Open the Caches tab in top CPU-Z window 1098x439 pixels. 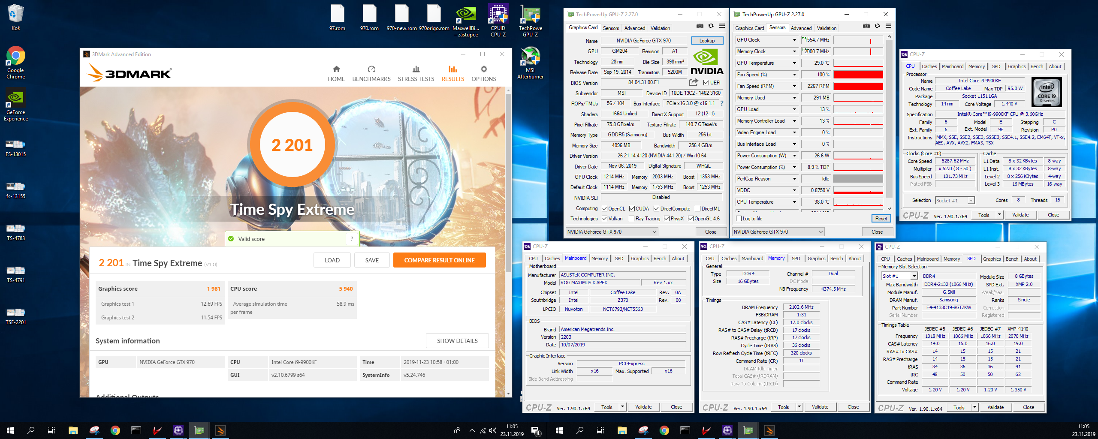(929, 66)
